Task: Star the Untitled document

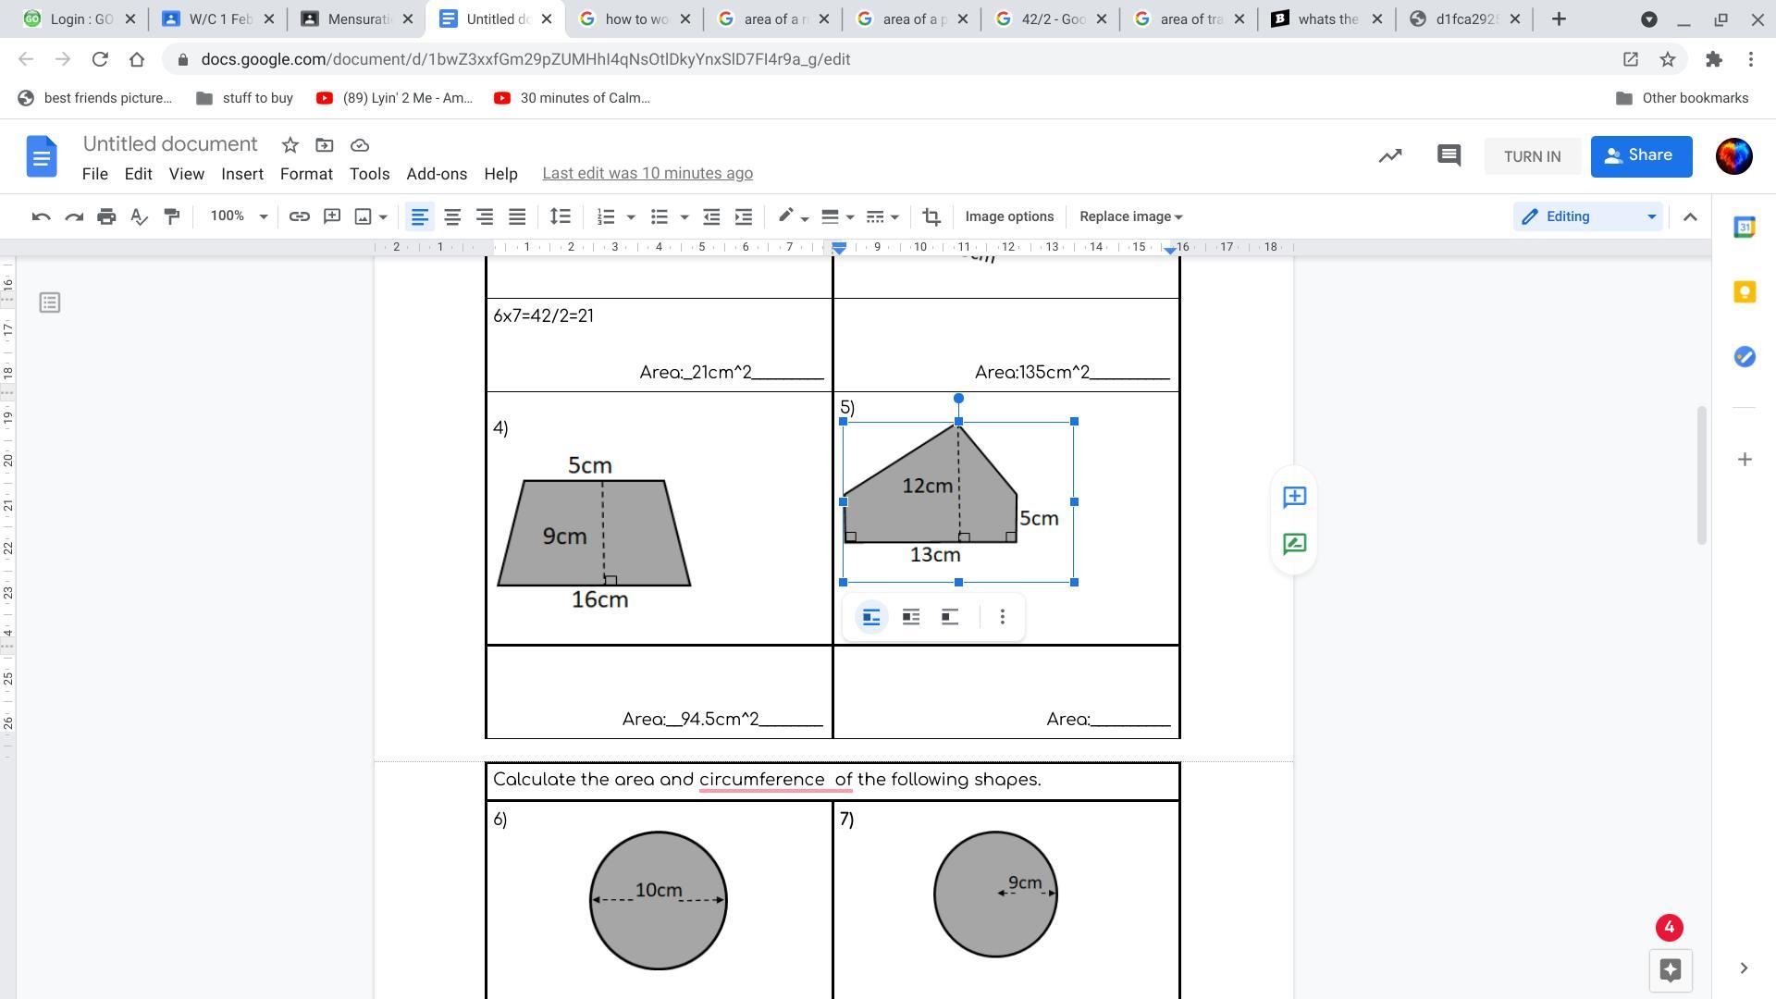Action: (x=290, y=145)
